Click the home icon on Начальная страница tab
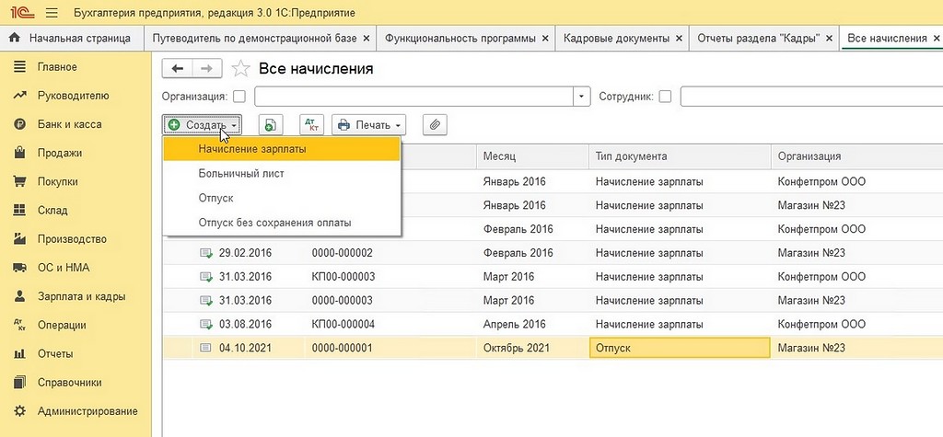 (x=15, y=39)
